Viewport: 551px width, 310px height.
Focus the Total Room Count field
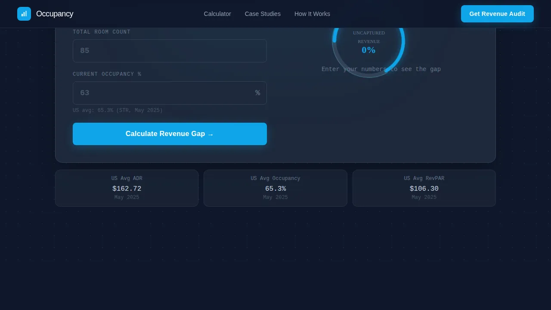click(x=170, y=51)
